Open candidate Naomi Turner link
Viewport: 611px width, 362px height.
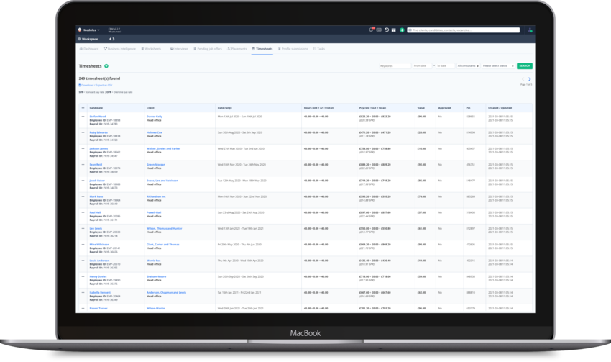[x=98, y=308]
